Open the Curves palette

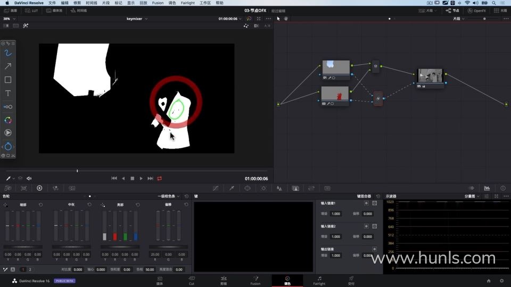pyautogui.click(x=216, y=188)
